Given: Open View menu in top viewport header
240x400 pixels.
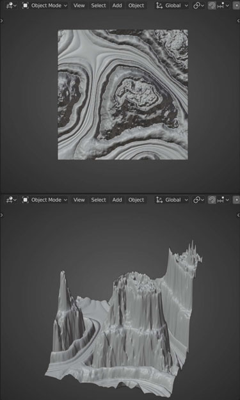Looking at the screenshot, I should point(79,5).
